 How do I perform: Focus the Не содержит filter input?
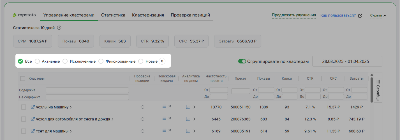[x=87, y=97]
